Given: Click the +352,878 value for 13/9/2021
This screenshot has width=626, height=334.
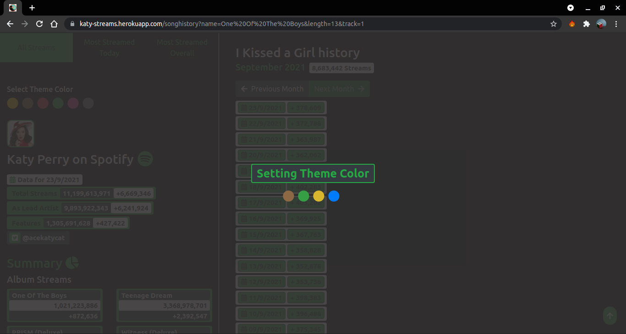Looking at the screenshot, I should coord(306,267).
